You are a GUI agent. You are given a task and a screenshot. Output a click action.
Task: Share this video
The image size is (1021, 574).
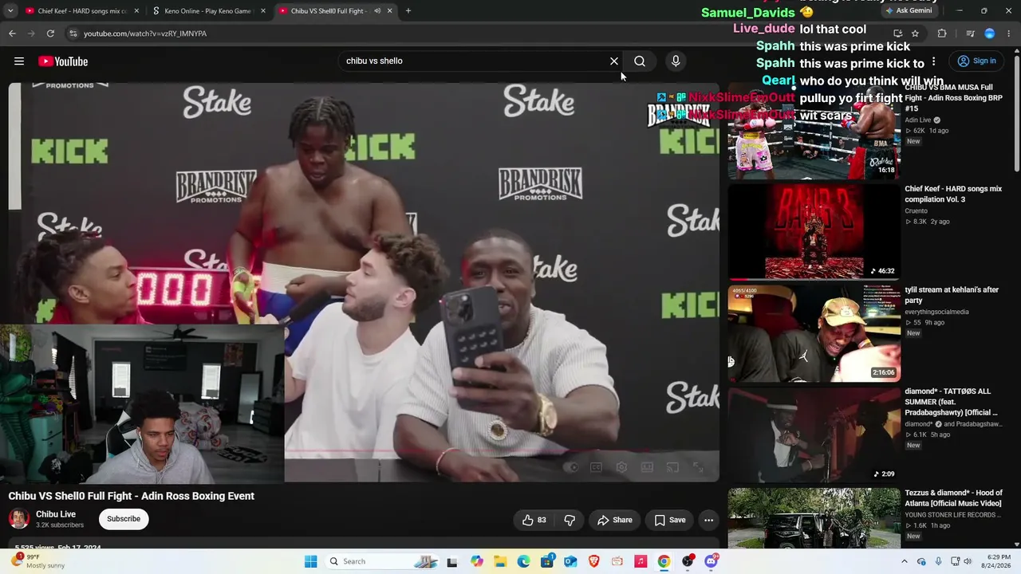[x=614, y=520]
